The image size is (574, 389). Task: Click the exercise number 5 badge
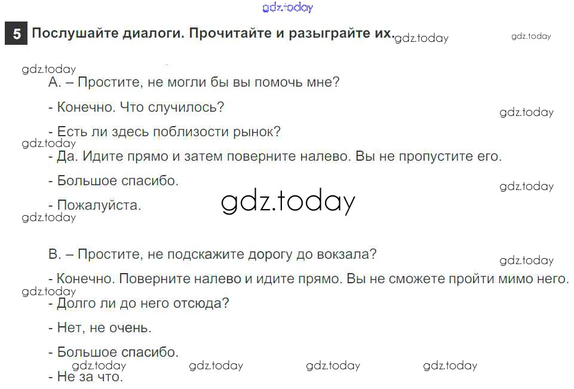[16, 34]
